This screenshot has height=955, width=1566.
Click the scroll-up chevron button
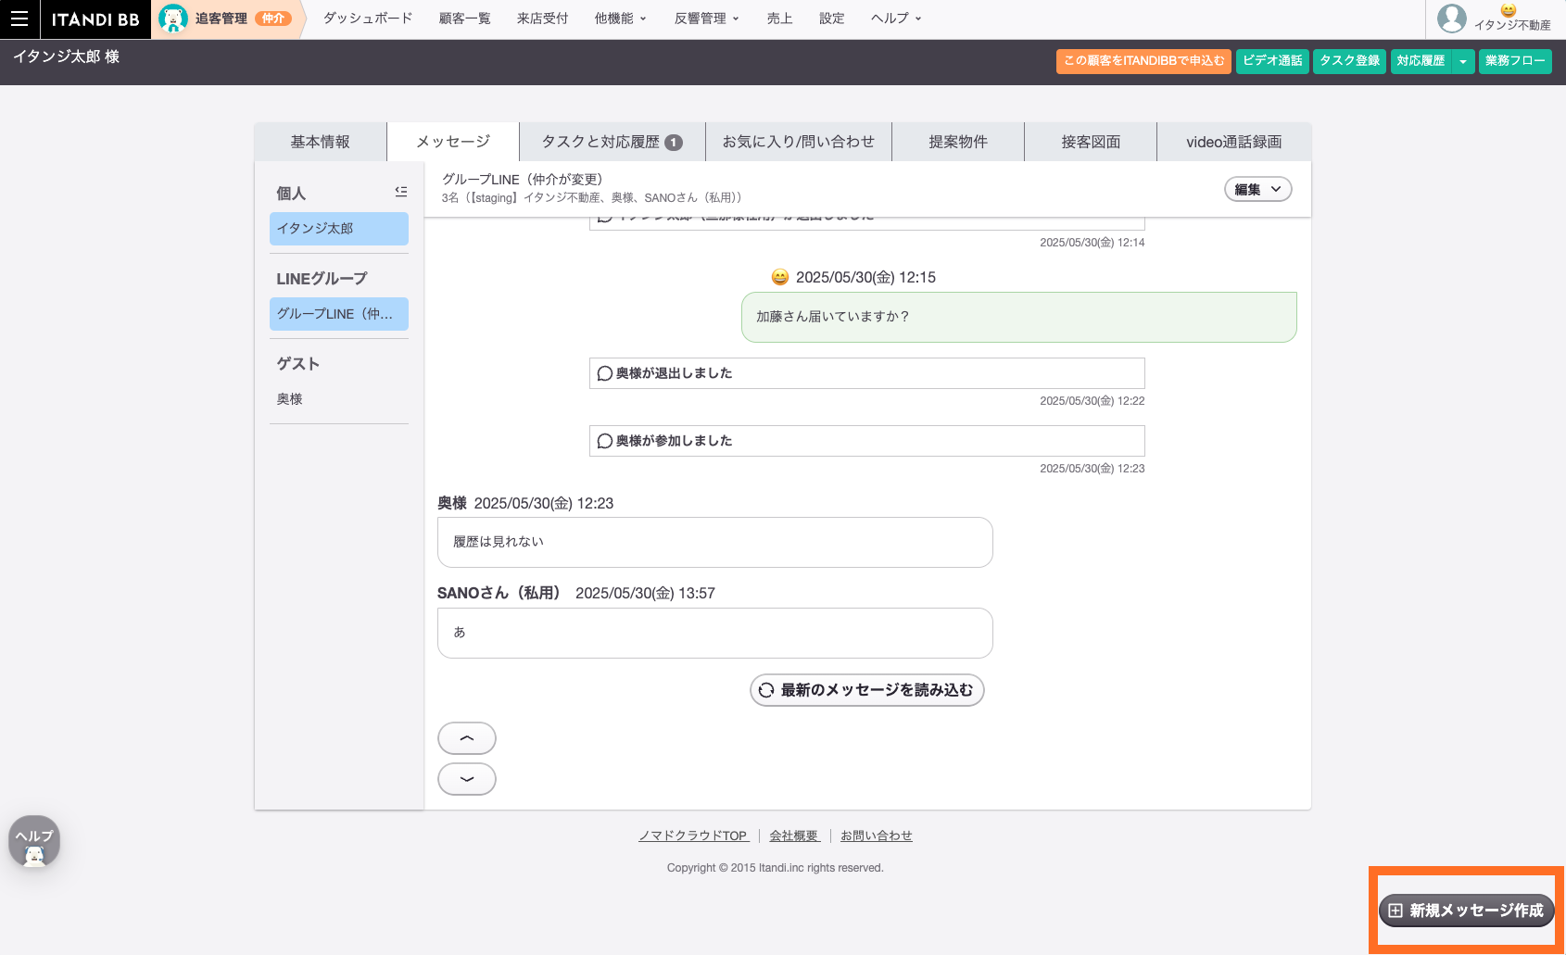[x=467, y=738]
